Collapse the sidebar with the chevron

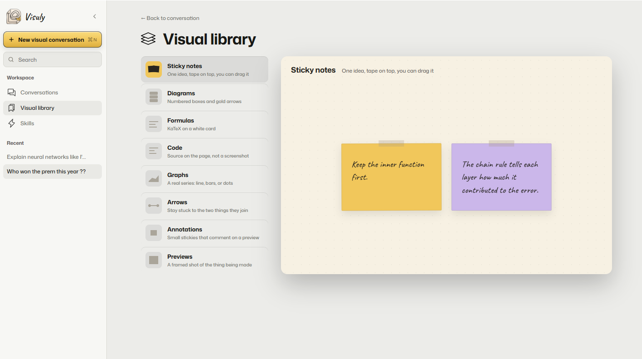point(95,16)
